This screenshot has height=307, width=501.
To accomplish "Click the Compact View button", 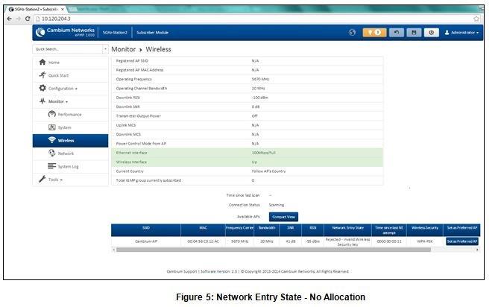I will [283, 215].
